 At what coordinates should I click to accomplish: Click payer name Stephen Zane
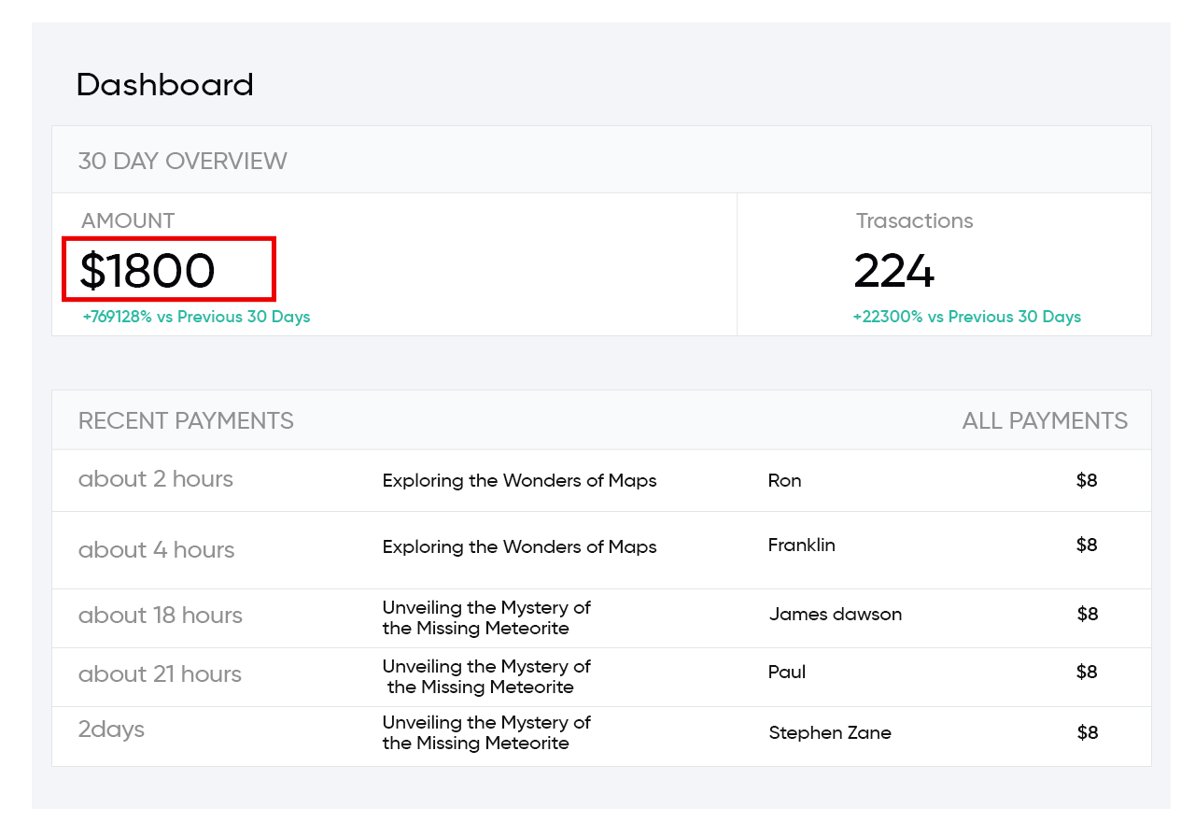[x=829, y=733]
